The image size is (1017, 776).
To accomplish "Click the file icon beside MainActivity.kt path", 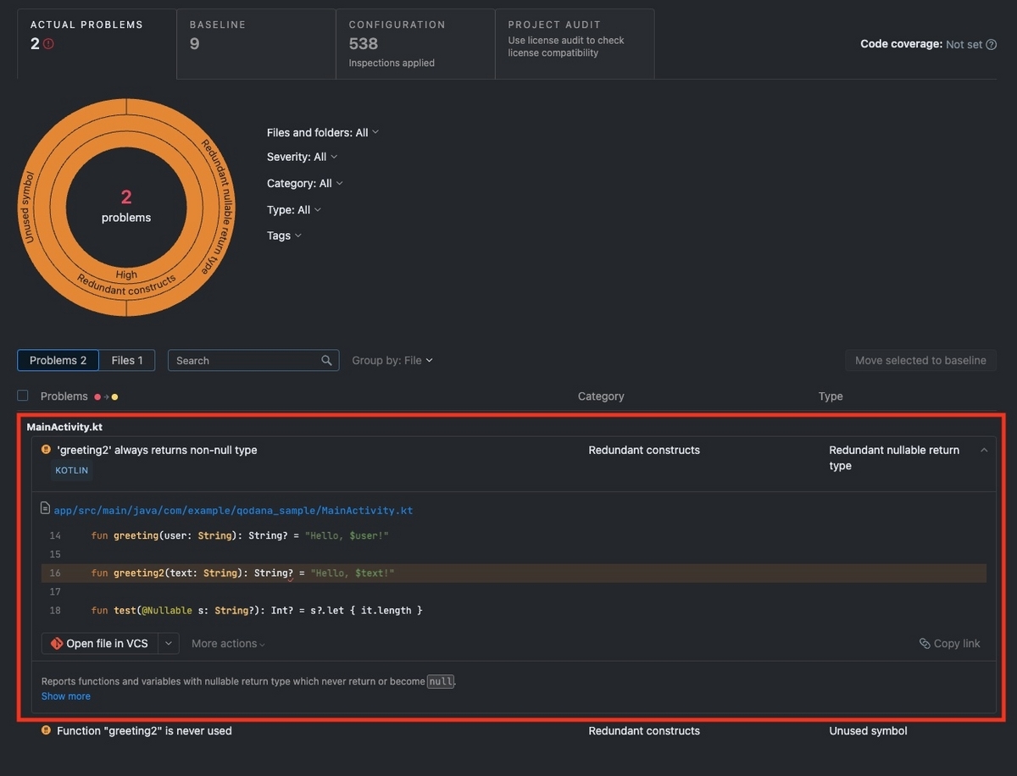I will 46,509.
